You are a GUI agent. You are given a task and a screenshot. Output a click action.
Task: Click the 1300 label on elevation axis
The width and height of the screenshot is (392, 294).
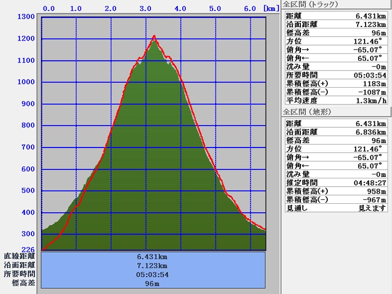click(26, 17)
